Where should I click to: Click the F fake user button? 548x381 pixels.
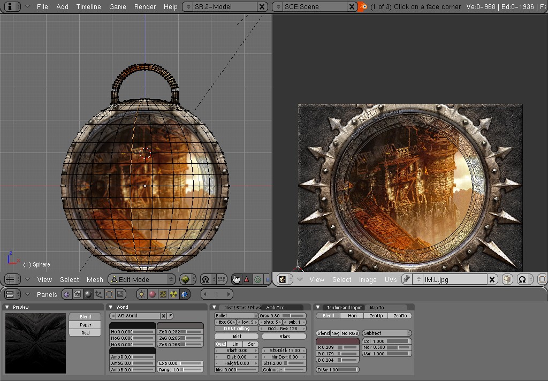[x=170, y=316]
